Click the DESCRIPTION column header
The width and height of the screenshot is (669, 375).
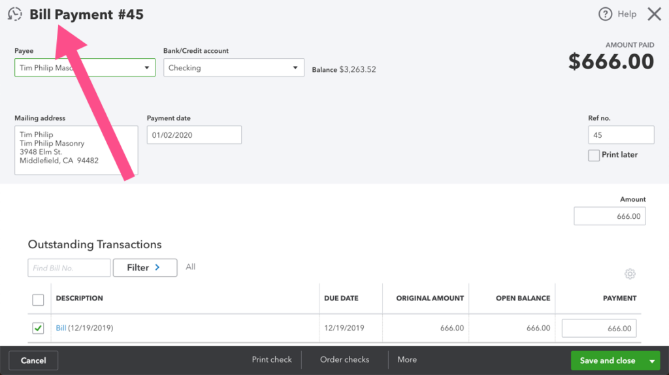(x=79, y=298)
